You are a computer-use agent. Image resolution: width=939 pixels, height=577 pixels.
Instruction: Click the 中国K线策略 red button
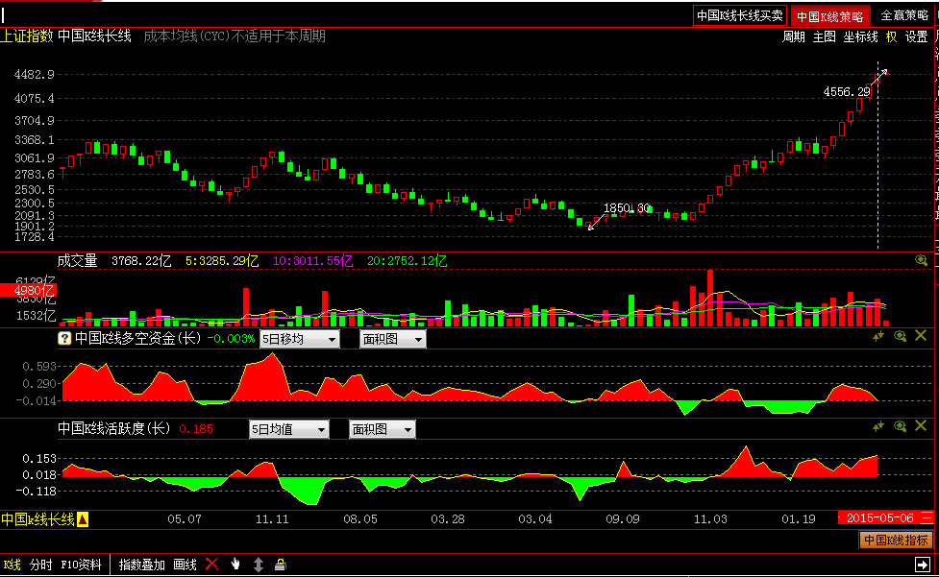pyautogui.click(x=830, y=16)
